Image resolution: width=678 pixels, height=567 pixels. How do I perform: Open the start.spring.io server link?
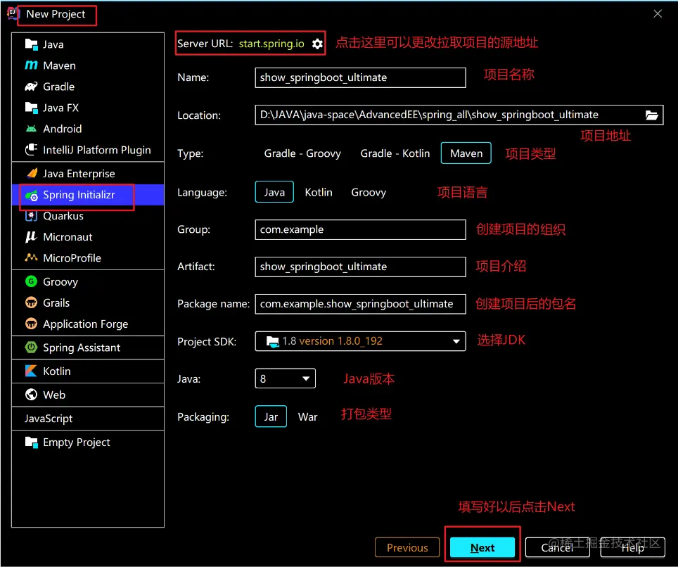coord(271,44)
